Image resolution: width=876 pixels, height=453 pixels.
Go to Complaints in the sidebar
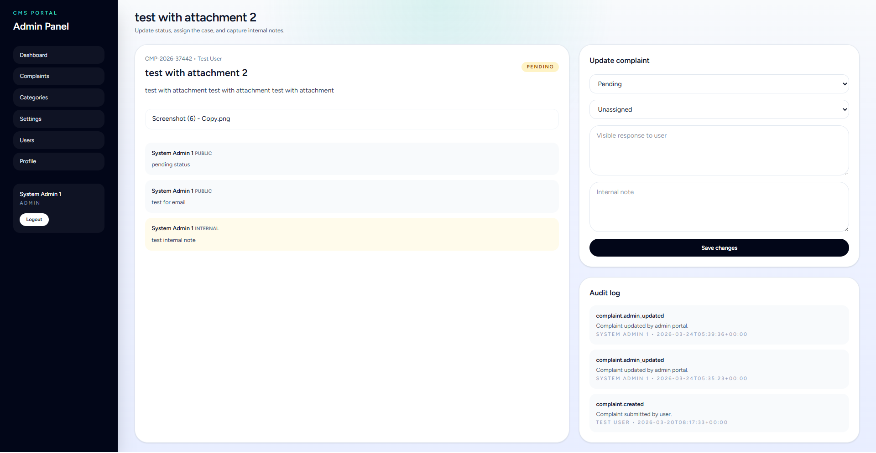point(58,76)
